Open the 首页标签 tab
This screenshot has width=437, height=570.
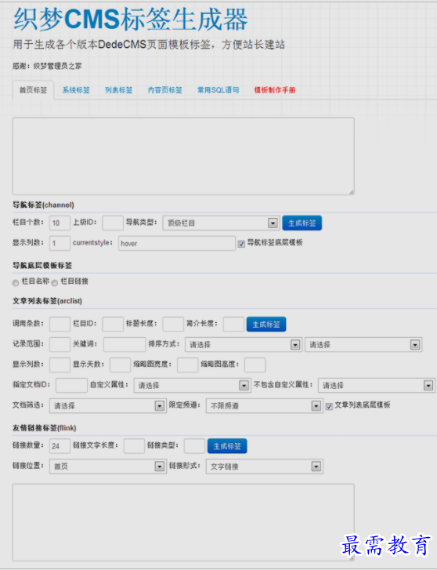point(33,90)
